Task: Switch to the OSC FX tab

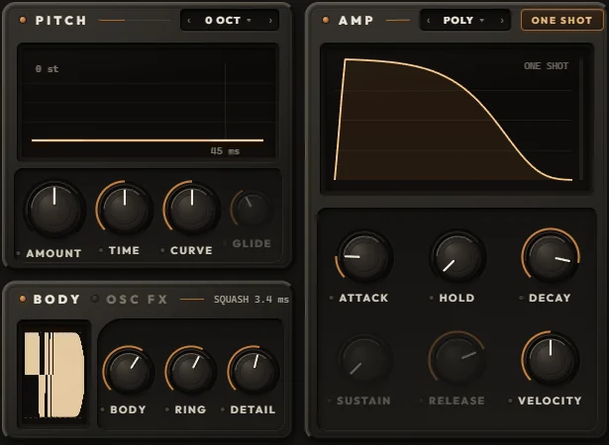Action: [137, 299]
